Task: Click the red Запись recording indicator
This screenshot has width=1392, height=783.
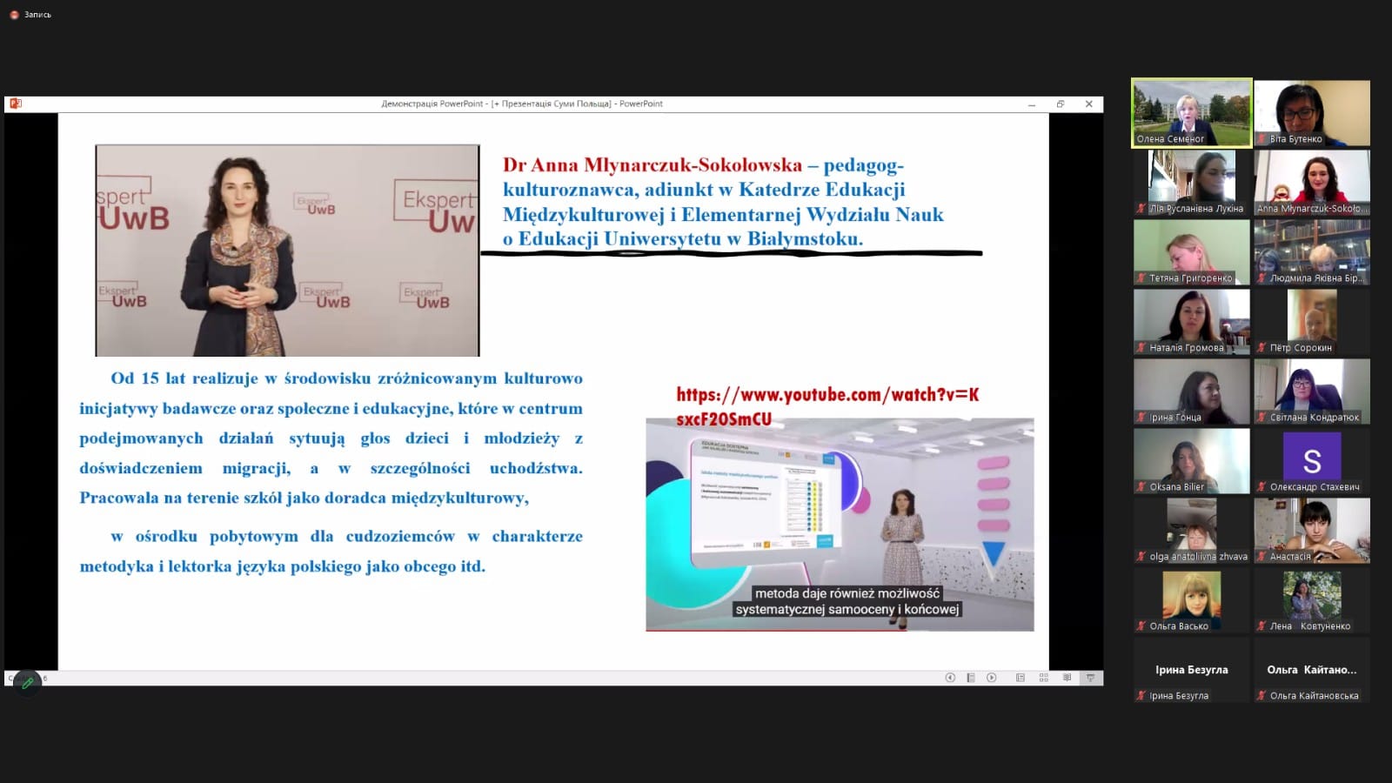Action: tap(15, 15)
